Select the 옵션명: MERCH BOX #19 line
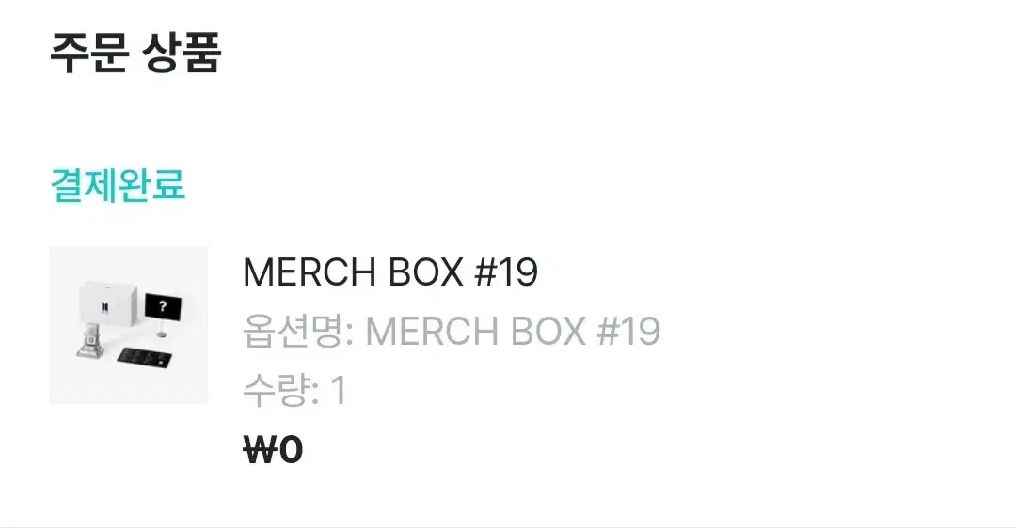The image size is (1016, 528). (452, 332)
